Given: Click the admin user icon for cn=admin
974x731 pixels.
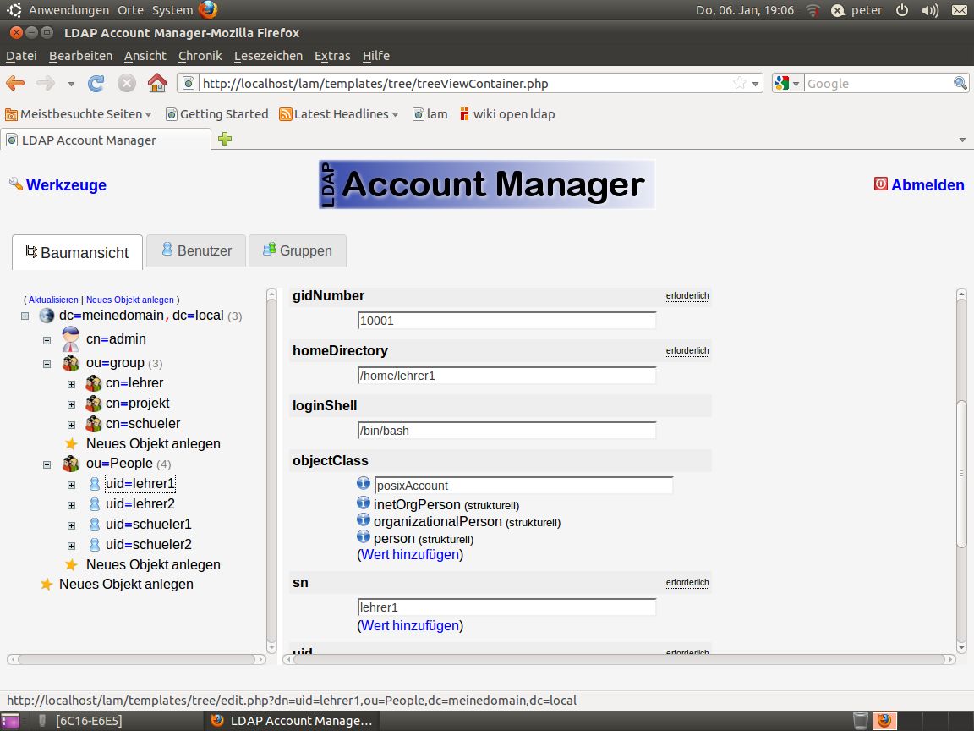Looking at the screenshot, I should 71,339.
